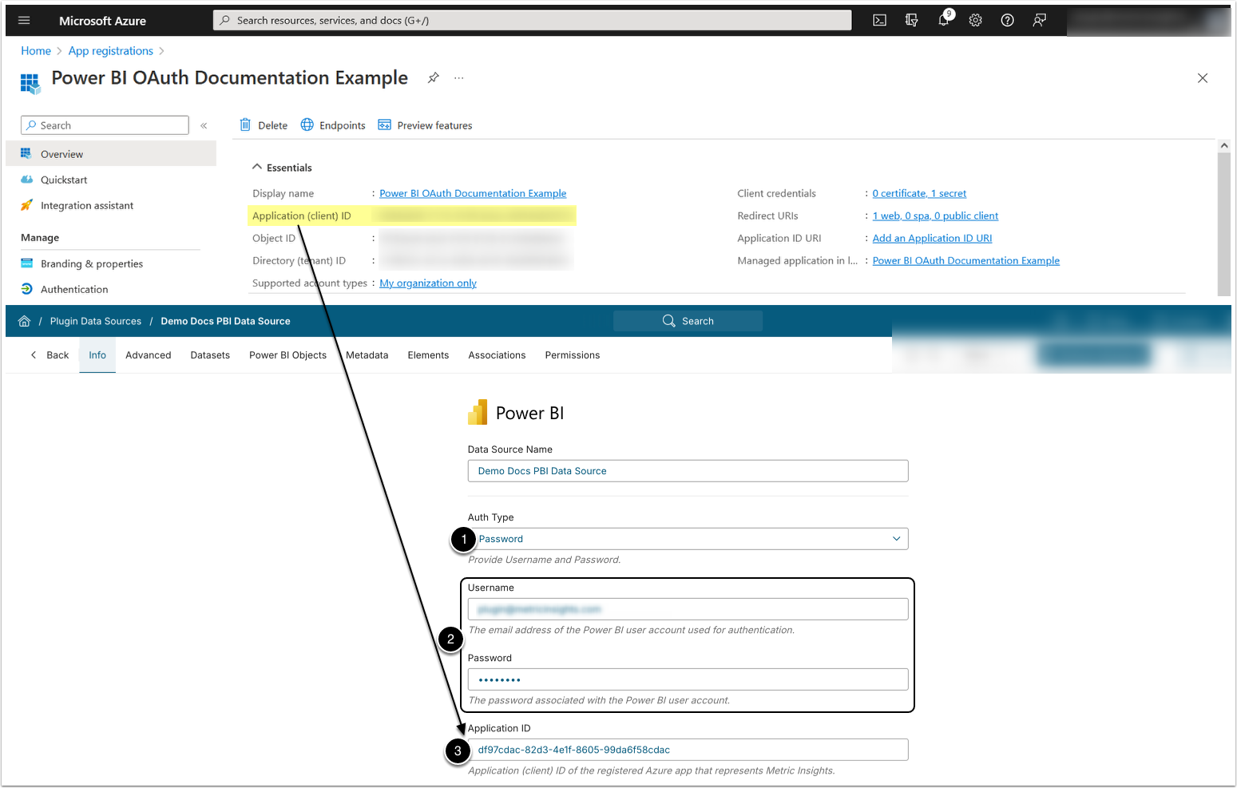Open the Redirect URIs link

[935, 216]
